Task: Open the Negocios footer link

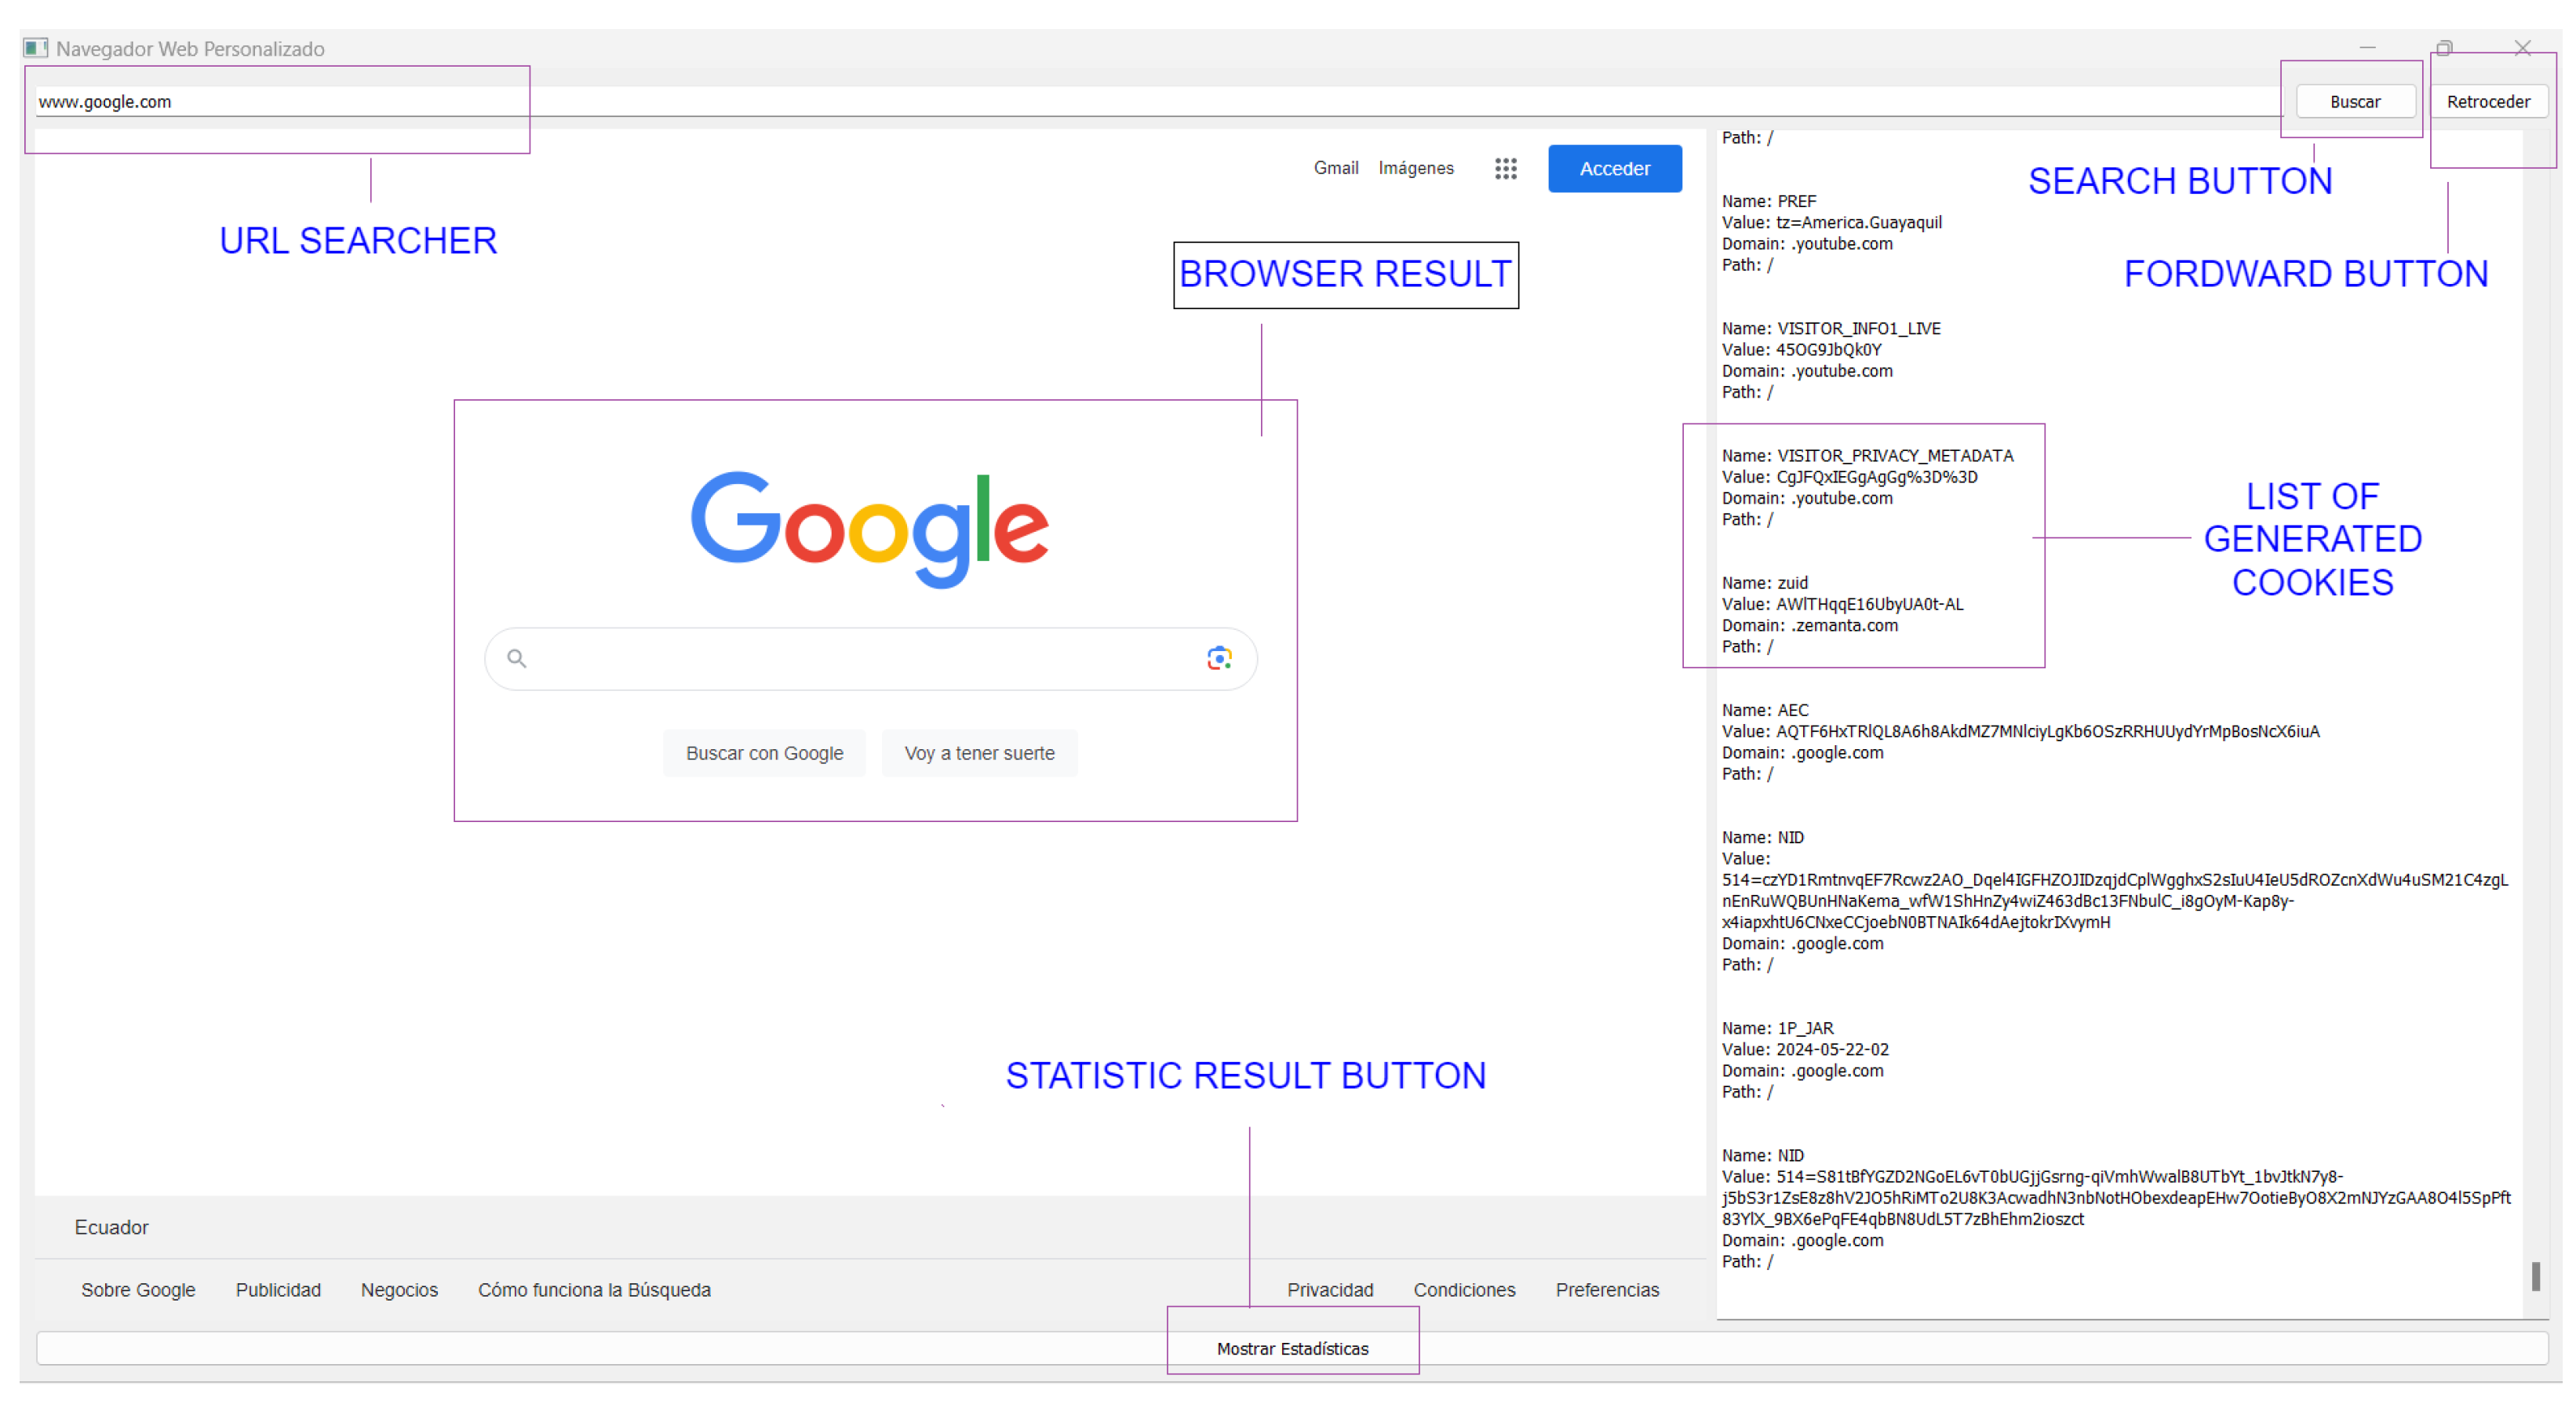Action: (x=399, y=1289)
